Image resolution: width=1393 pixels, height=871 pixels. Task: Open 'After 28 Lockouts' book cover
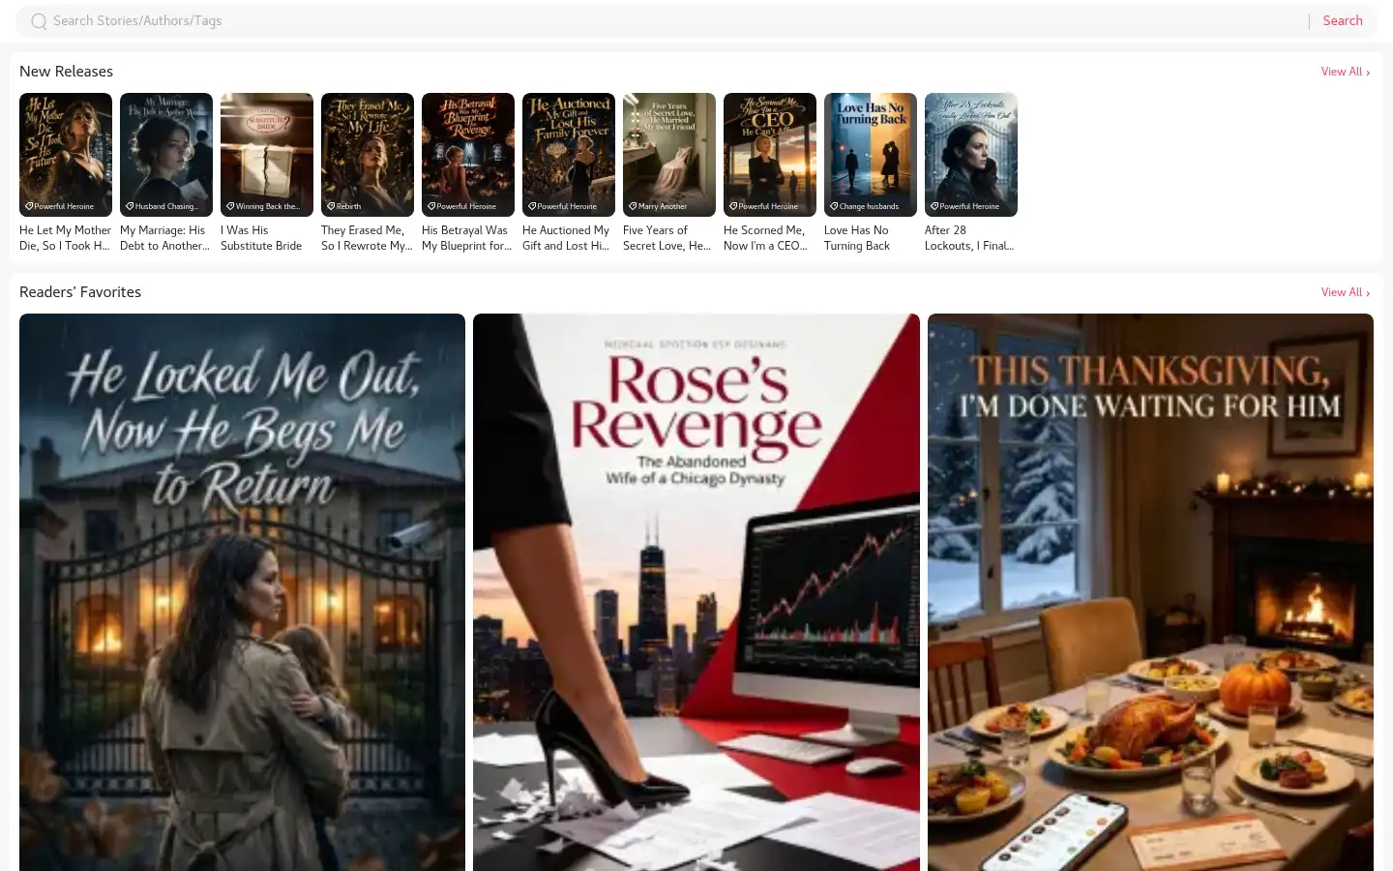[971, 155]
